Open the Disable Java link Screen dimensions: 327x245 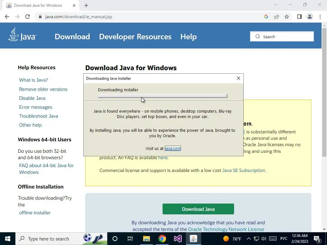tap(32, 98)
